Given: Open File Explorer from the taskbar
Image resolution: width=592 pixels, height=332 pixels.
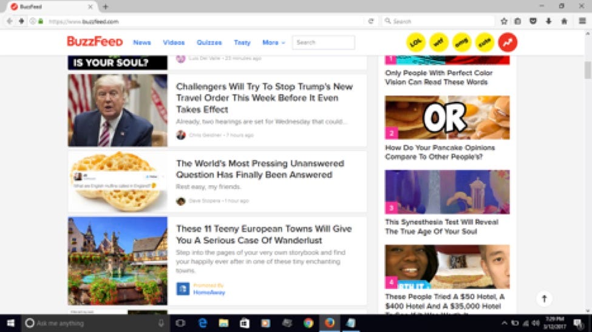Looking at the screenshot, I should click(x=223, y=323).
